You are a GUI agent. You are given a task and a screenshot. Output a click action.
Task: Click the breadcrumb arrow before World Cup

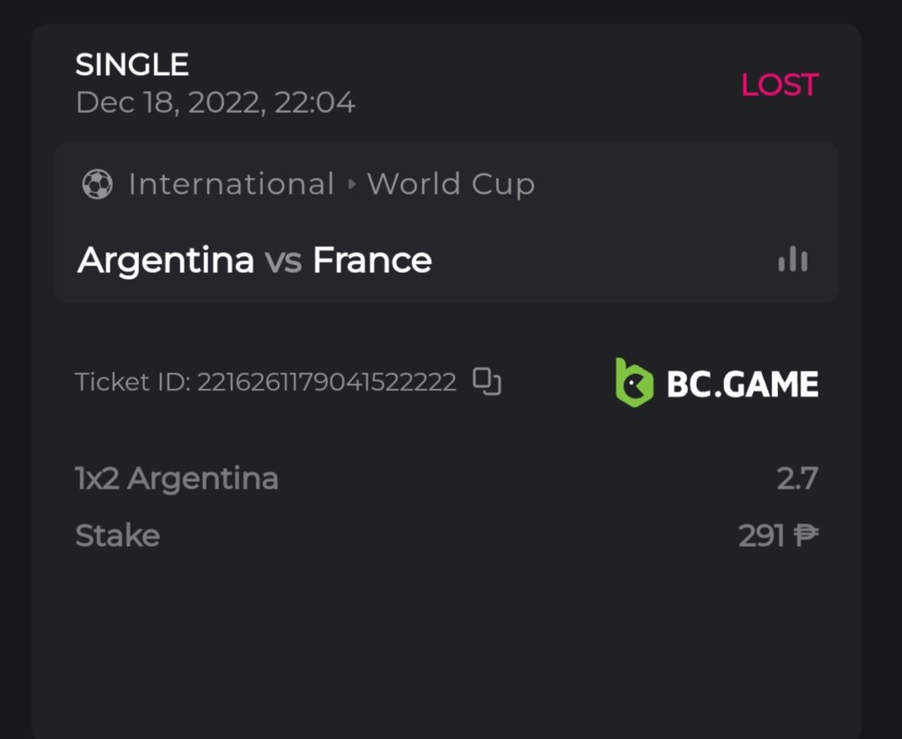coord(352,185)
